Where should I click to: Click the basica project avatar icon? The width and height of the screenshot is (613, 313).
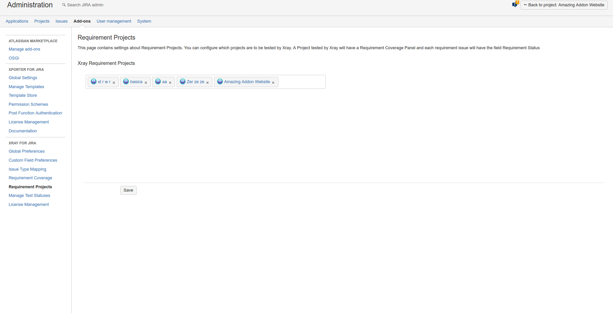pos(126,82)
